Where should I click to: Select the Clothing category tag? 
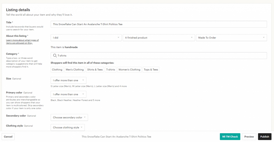[57, 70]
